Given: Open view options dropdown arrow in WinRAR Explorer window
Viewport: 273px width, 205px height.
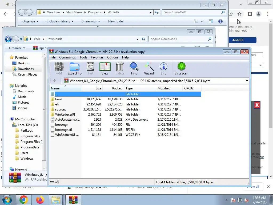Looking at the screenshot, I should pyautogui.click(x=202, y=21).
